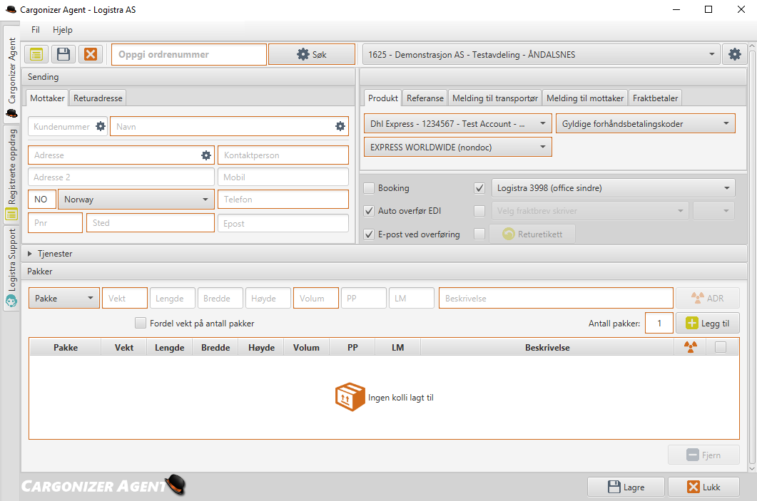Uncheck checkbox beside Logistra 3998 printer
757x501 pixels.
pyautogui.click(x=479, y=188)
